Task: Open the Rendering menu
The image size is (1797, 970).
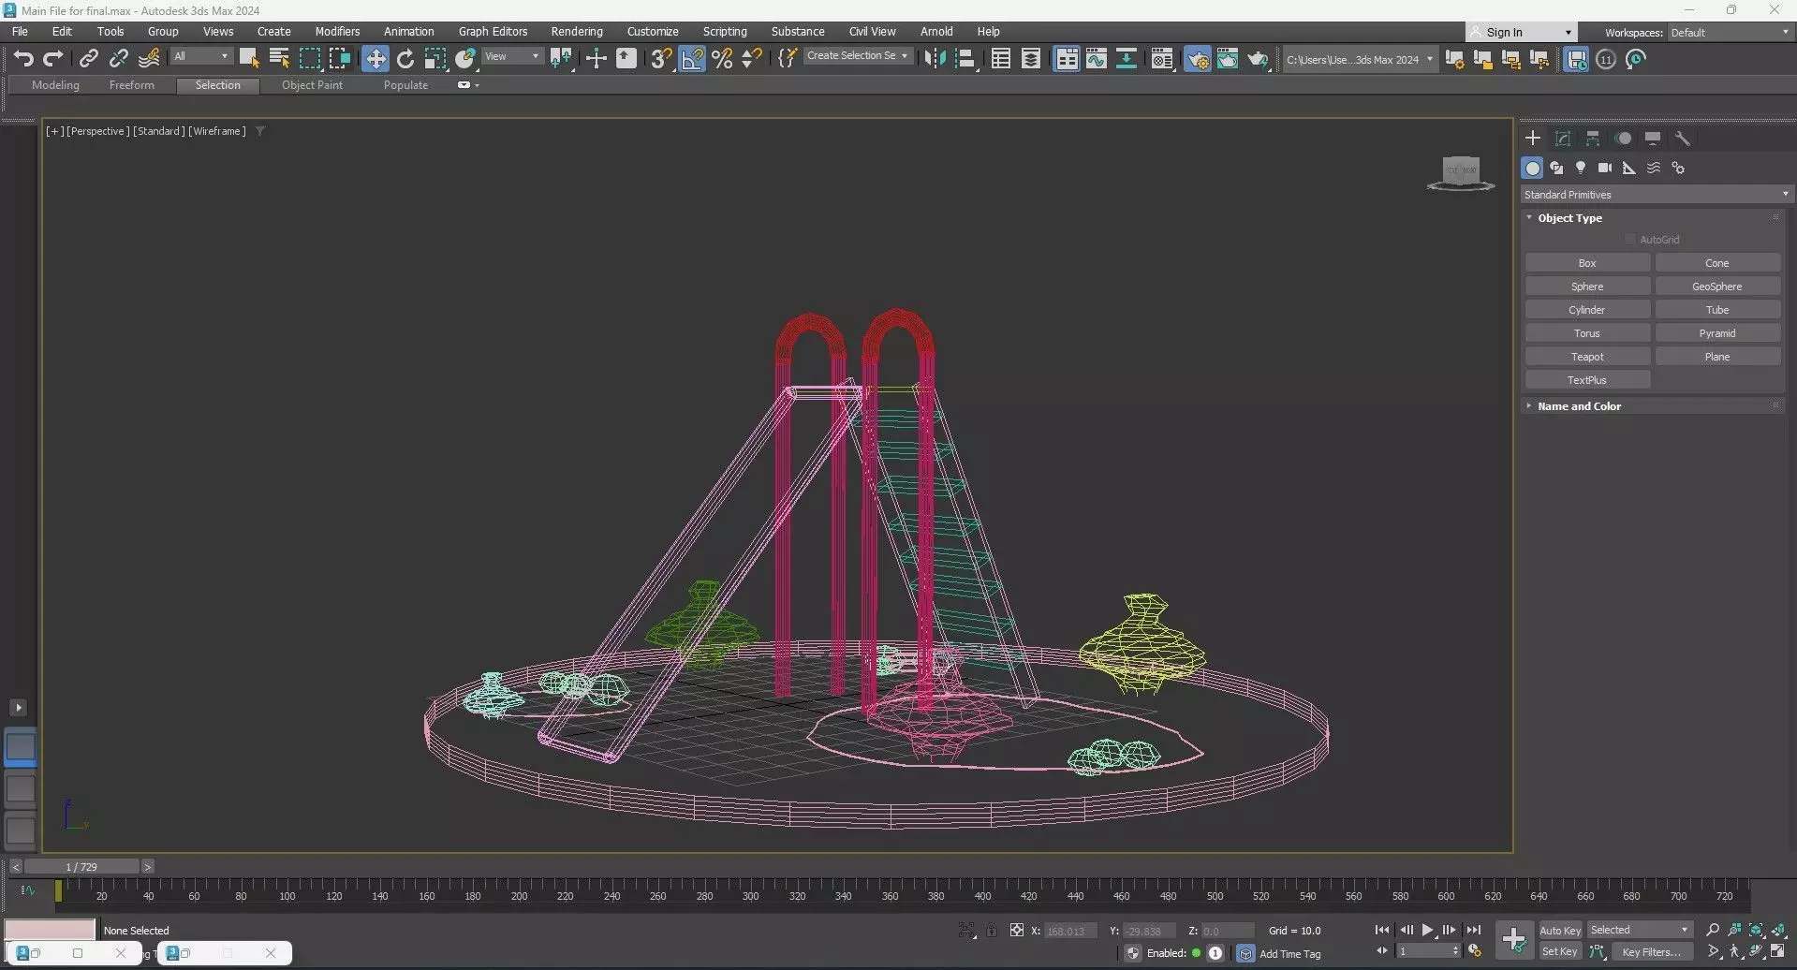Action: (577, 32)
